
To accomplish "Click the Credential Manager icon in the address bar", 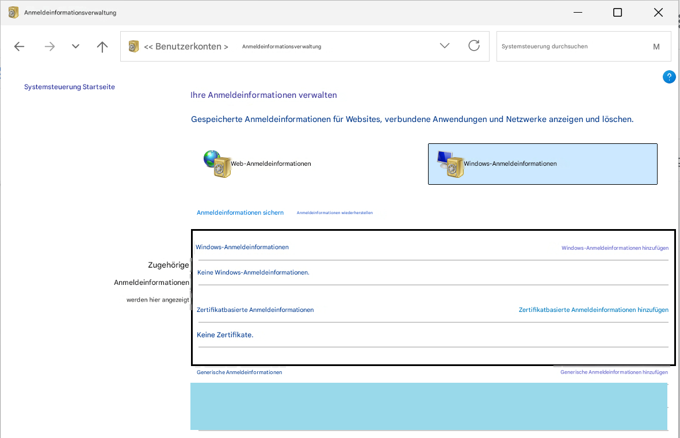I will tap(133, 45).
